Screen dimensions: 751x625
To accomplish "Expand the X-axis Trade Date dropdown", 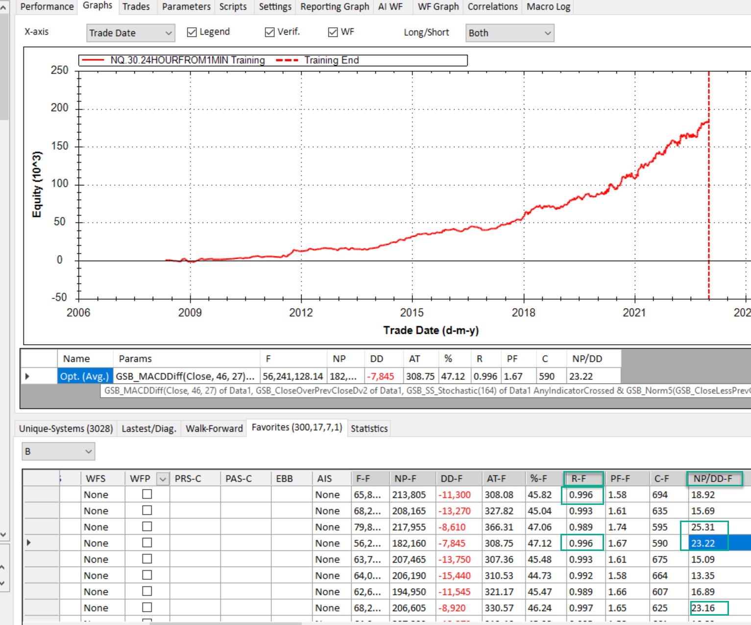I will [x=168, y=33].
